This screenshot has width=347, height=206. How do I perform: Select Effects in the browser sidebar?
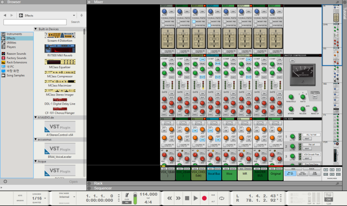pyautogui.click(x=11, y=38)
